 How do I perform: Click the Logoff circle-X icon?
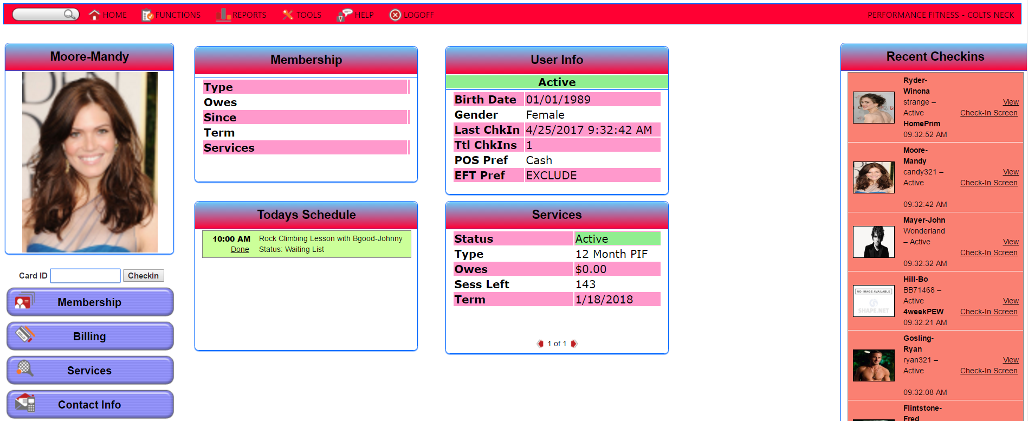click(x=396, y=15)
